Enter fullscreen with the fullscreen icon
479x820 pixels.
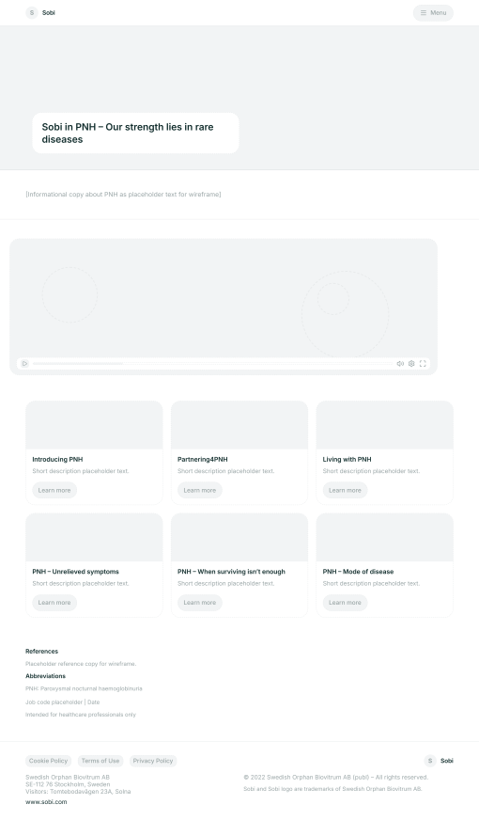(423, 364)
